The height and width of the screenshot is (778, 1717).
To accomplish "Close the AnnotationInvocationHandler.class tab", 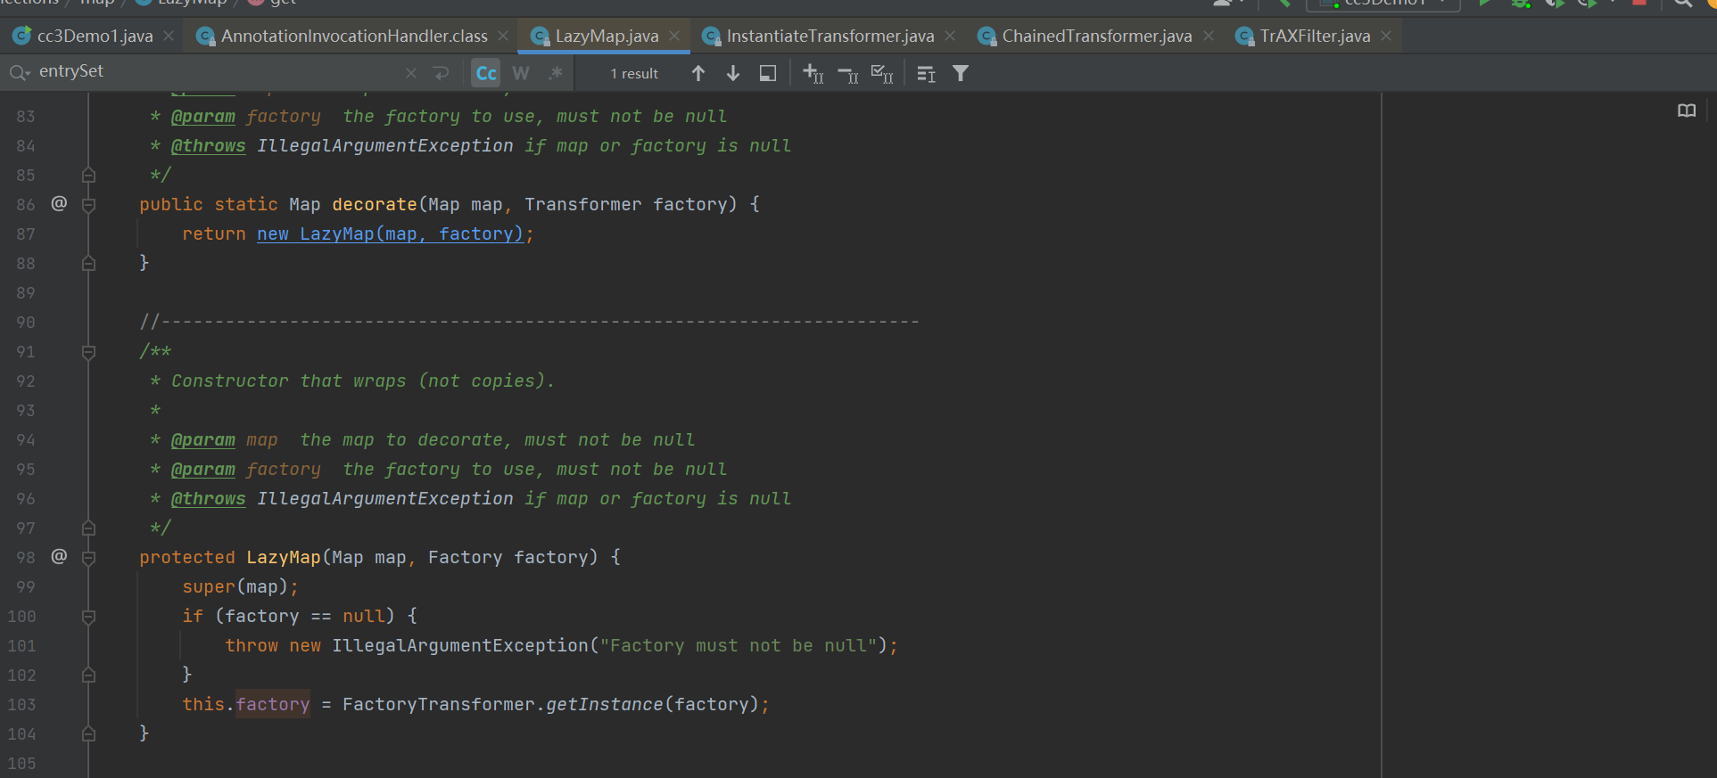I will [x=503, y=36].
